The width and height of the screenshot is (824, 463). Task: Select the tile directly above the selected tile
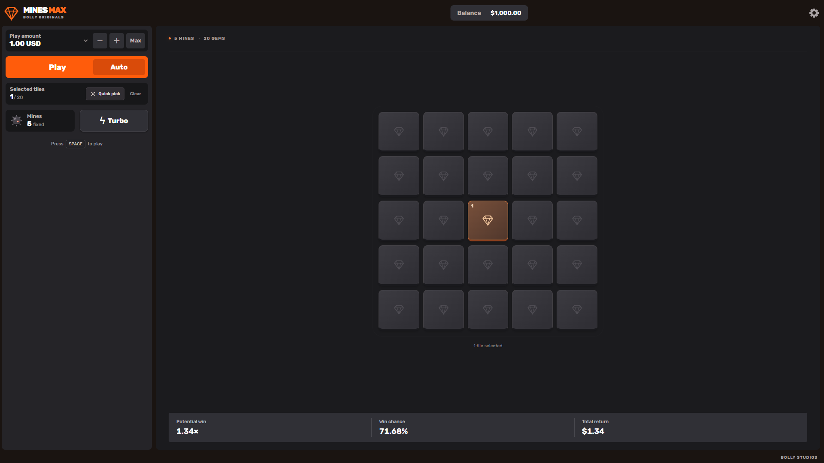[488, 176]
